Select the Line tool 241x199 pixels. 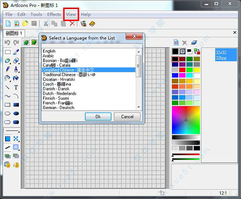pyautogui.click(x=7, y=87)
